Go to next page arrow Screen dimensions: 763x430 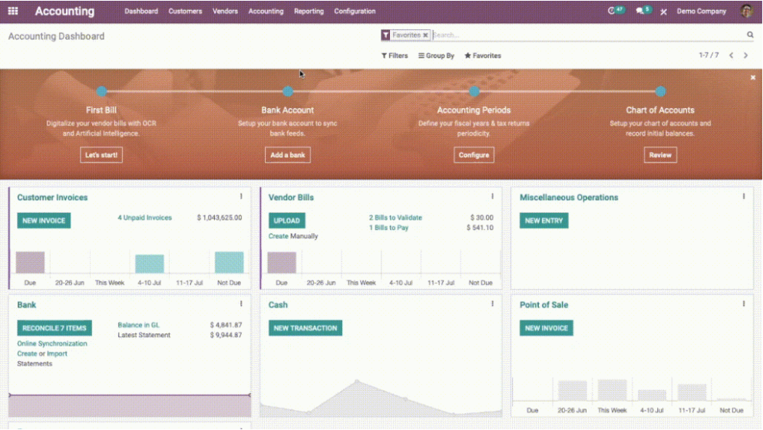[745, 56]
